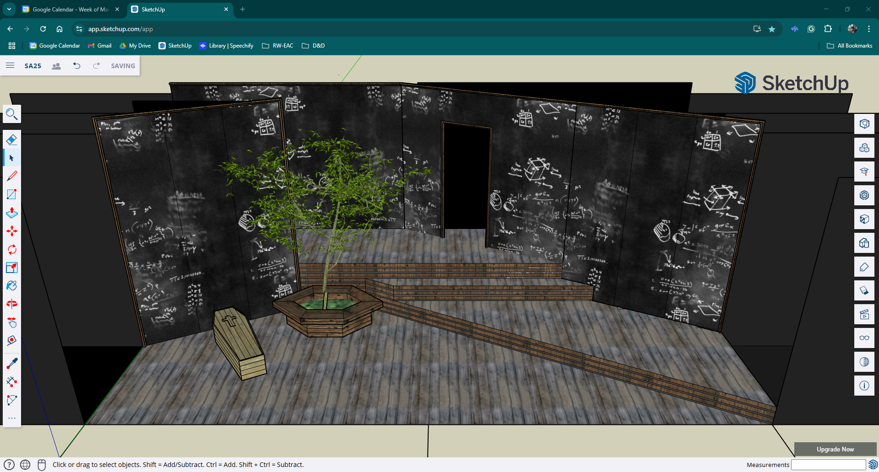This screenshot has width=879, height=472.
Task: Select the Rotate tool
Action: (12, 249)
